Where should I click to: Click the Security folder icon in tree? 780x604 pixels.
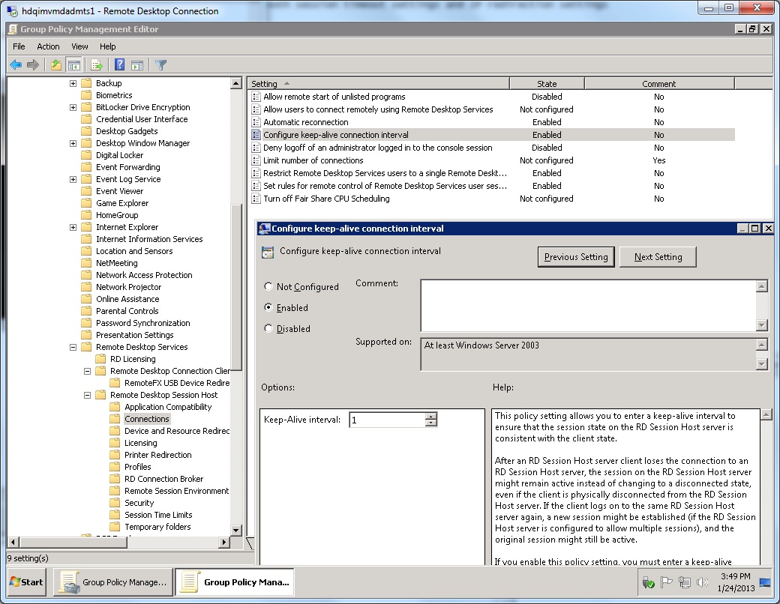pos(115,503)
